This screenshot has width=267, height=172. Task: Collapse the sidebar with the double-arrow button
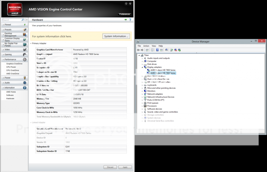(x=27, y=20)
